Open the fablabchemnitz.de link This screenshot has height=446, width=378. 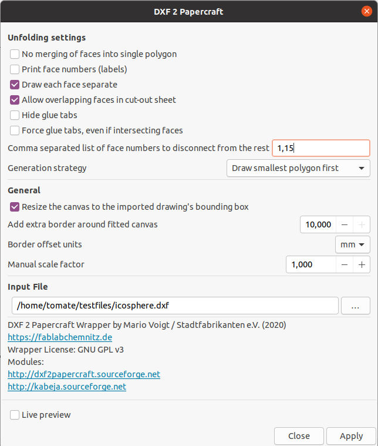pyautogui.click(x=60, y=337)
